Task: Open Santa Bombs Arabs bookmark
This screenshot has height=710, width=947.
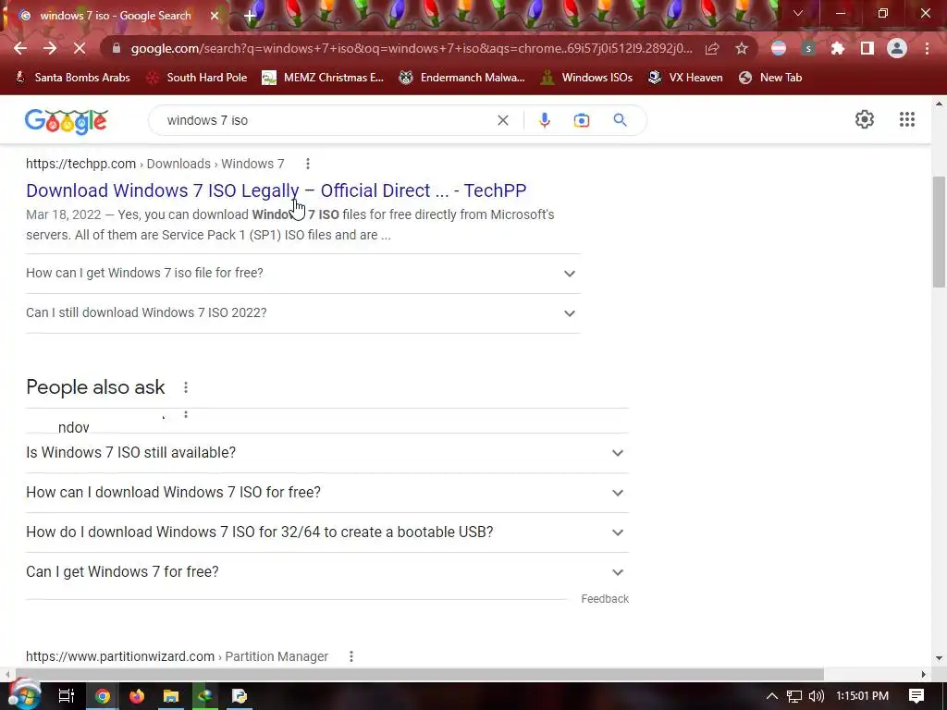Action: (72, 78)
